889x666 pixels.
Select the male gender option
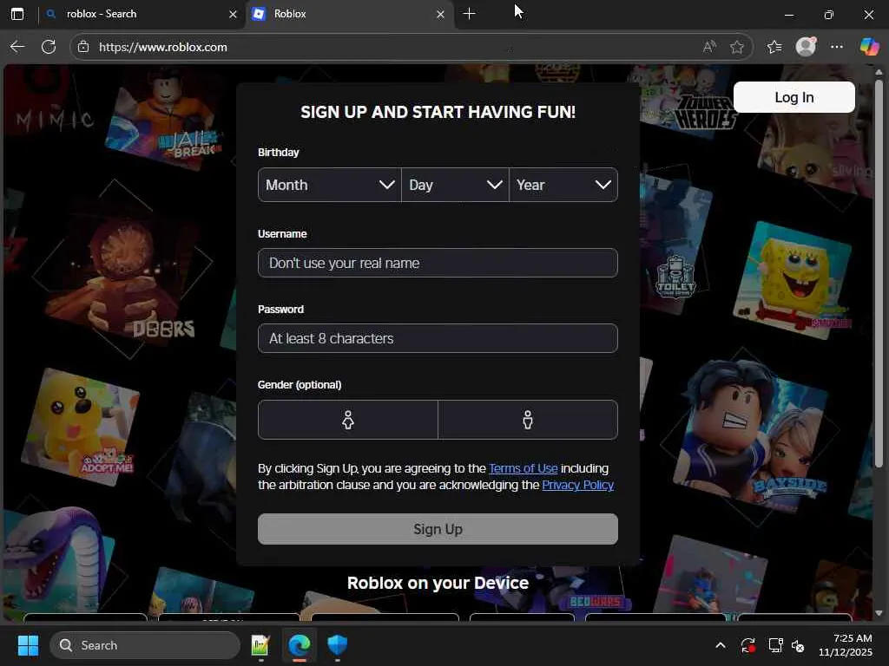tap(528, 420)
